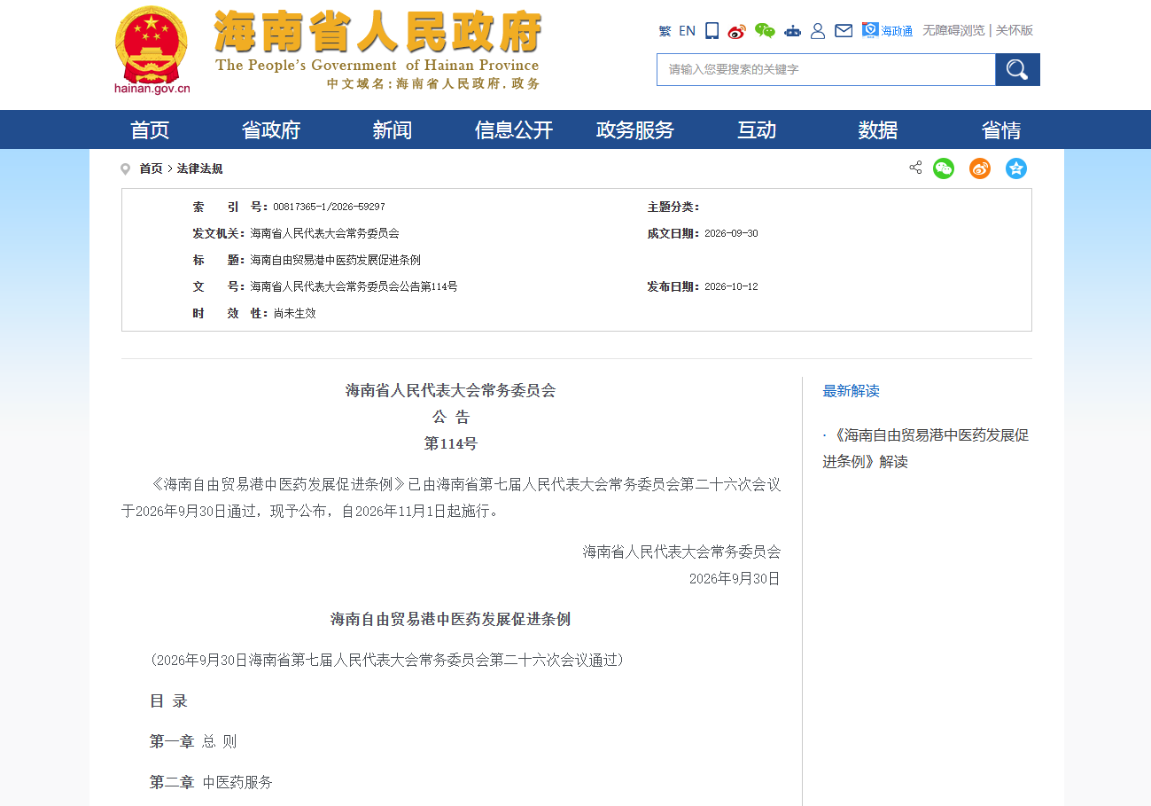
Task: Click 第二章 中医药服务 in contents
Action: [x=211, y=782]
